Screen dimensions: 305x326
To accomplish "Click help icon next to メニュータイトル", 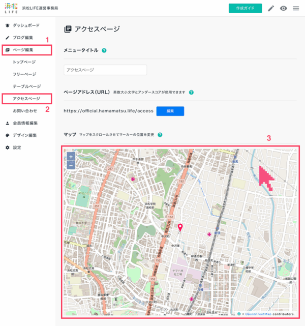I will coord(104,50).
